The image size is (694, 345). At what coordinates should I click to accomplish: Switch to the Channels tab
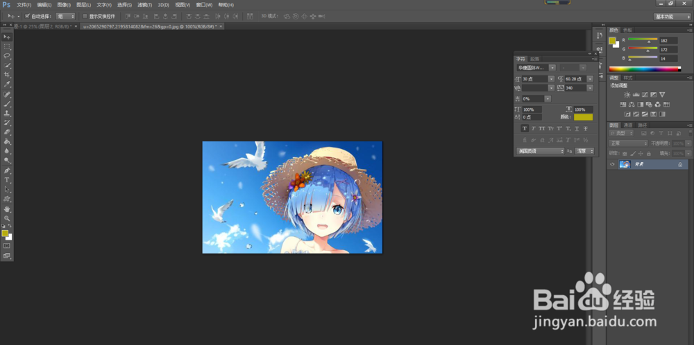pyautogui.click(x=628, y=125)
